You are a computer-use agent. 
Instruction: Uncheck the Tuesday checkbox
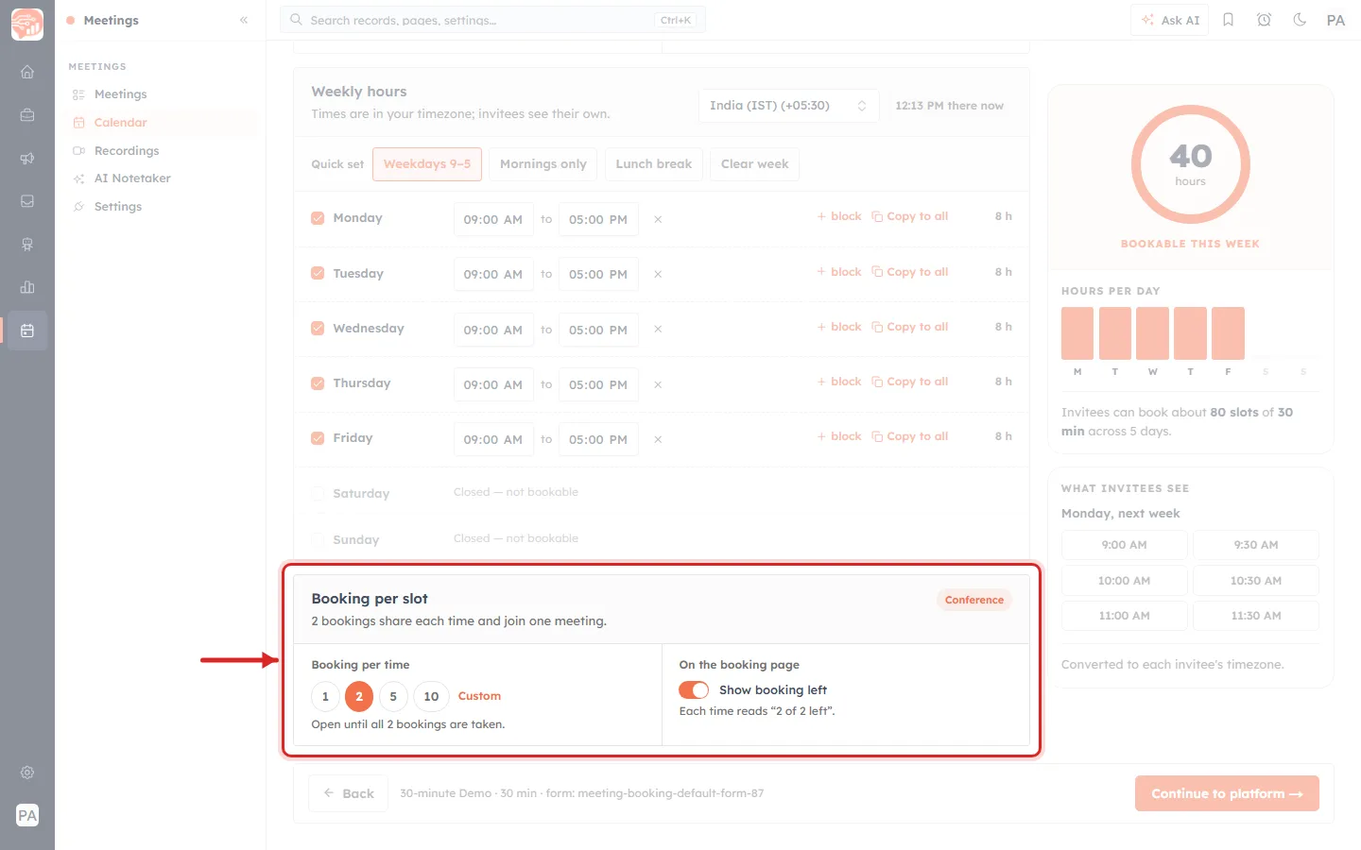(318, 273)
